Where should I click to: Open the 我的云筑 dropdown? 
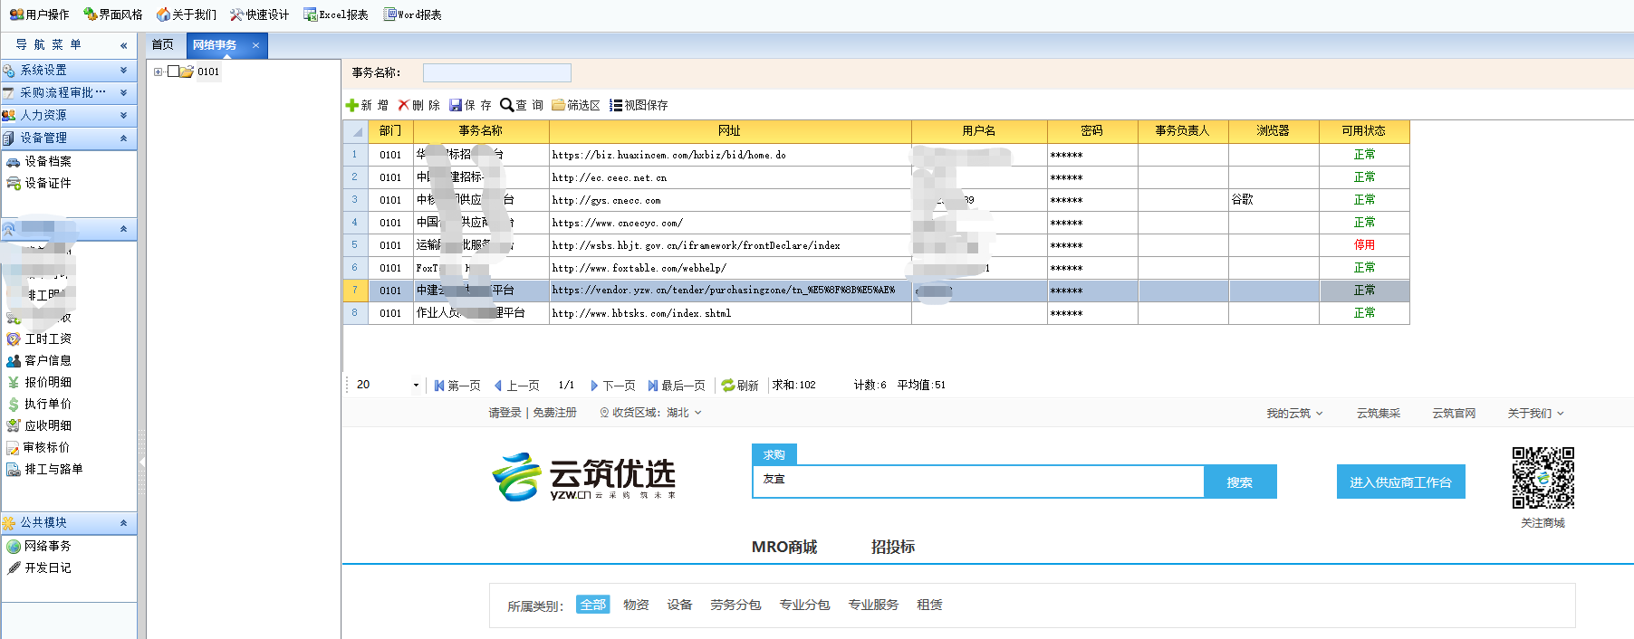1294,414
